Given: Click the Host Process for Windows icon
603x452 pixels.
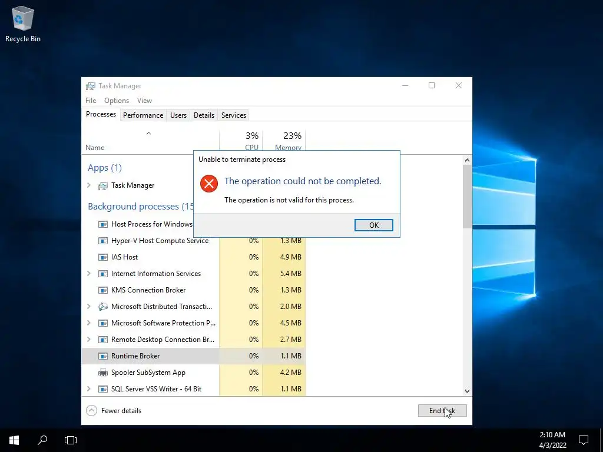Looking at the screenshot, I should click(x=102, y=224).
